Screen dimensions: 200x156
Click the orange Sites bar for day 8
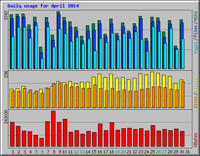click(x=54, y=96)
